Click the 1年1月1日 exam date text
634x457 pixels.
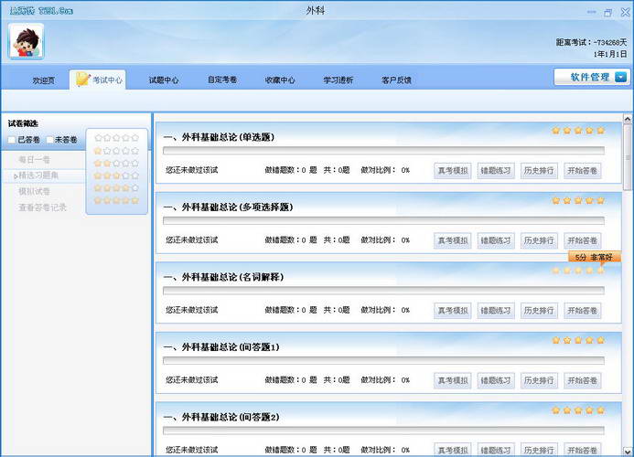point(610,54)
